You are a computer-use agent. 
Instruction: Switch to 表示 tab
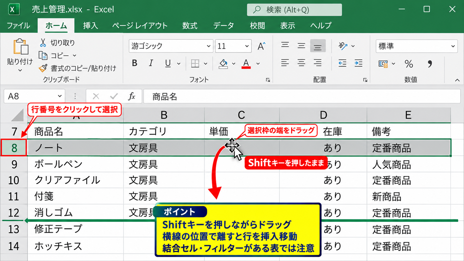click(288, 26)
